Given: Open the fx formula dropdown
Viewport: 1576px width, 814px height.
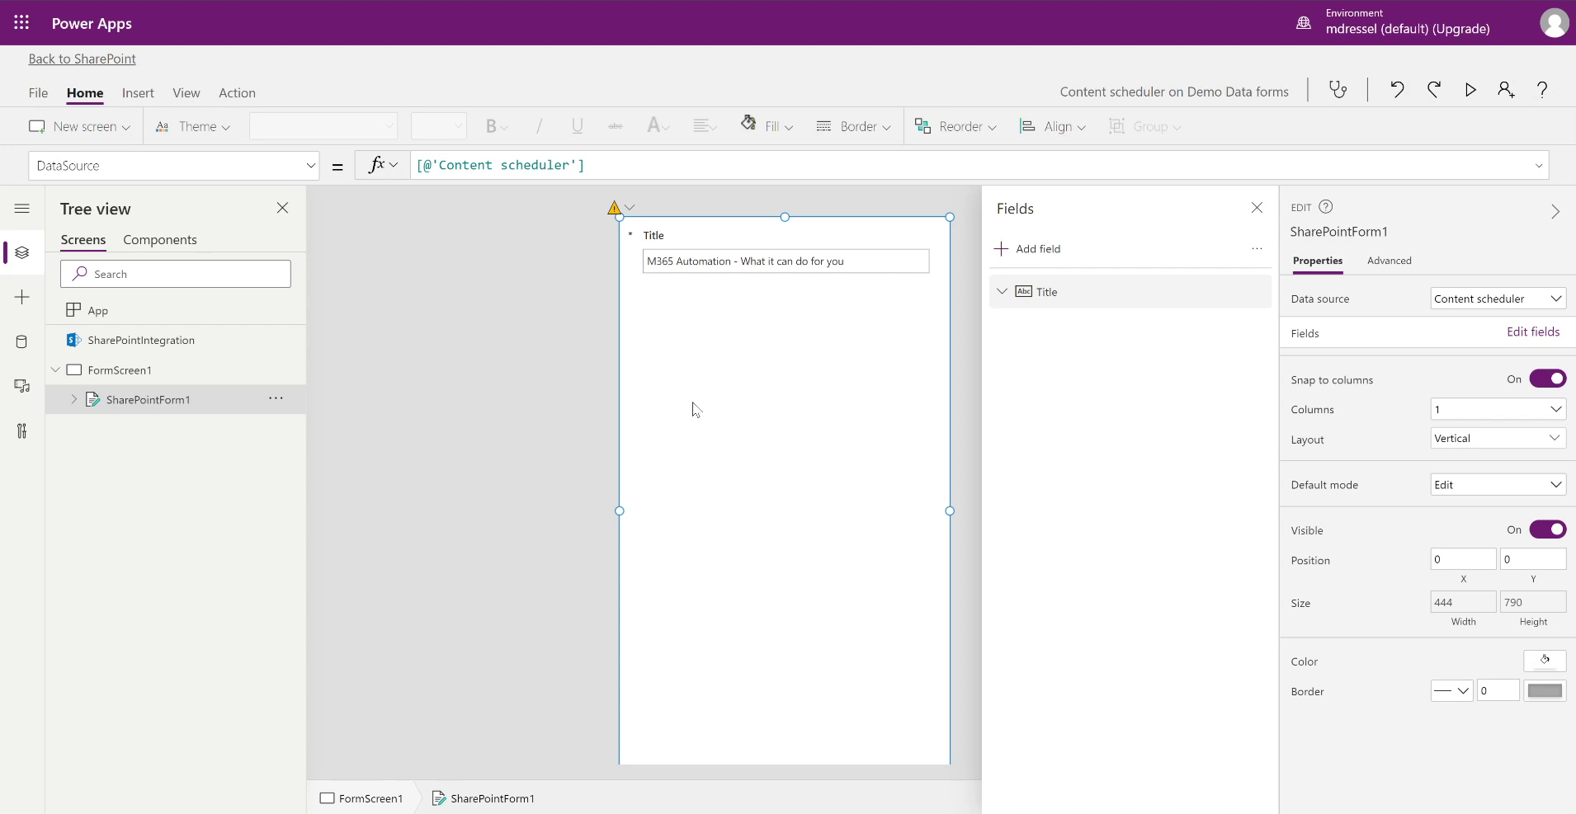Looking at the screenshot, I should click(x=383, y=165).
